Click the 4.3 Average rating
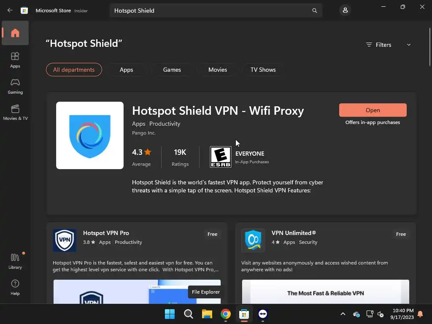The height and width of the screenshot is (324, 432). (142, 157)
